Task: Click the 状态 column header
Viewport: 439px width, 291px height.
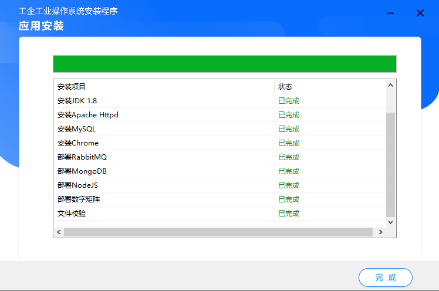Action: [x=330, y=87]
